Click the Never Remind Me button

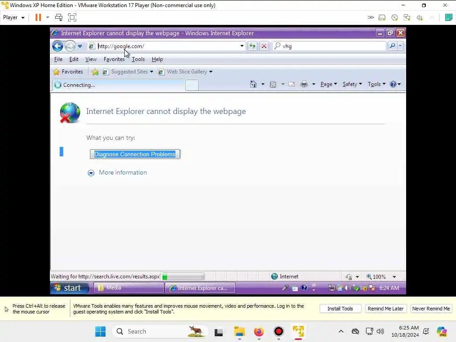431,309
